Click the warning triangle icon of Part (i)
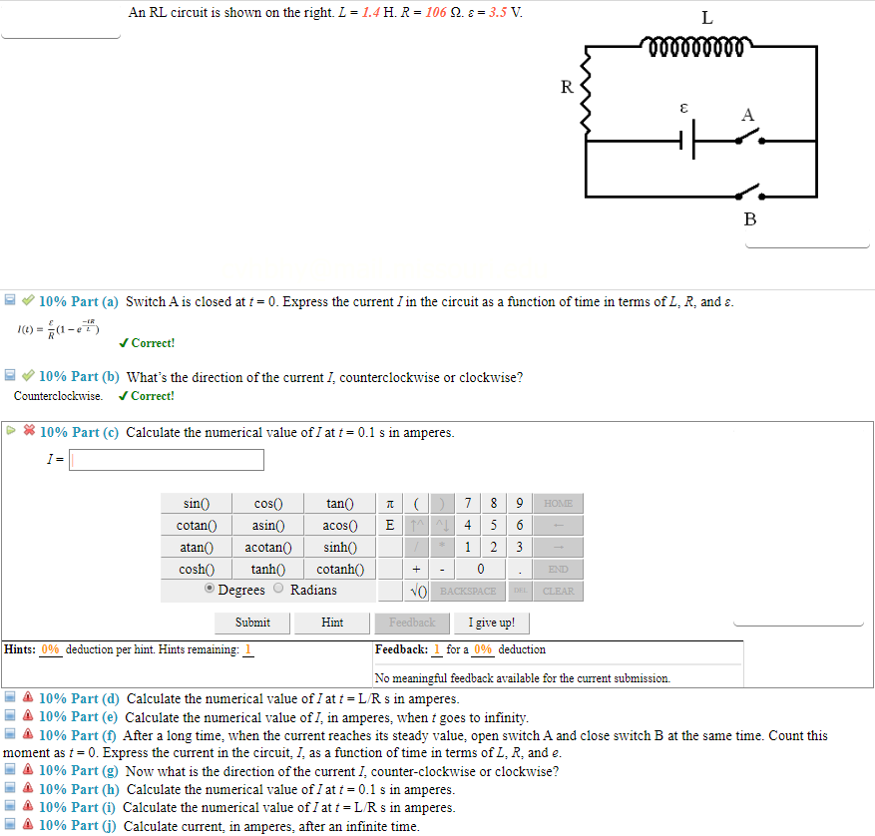This screenshot has width=875, height=836. pyautogui.click(x=28, y=805)
